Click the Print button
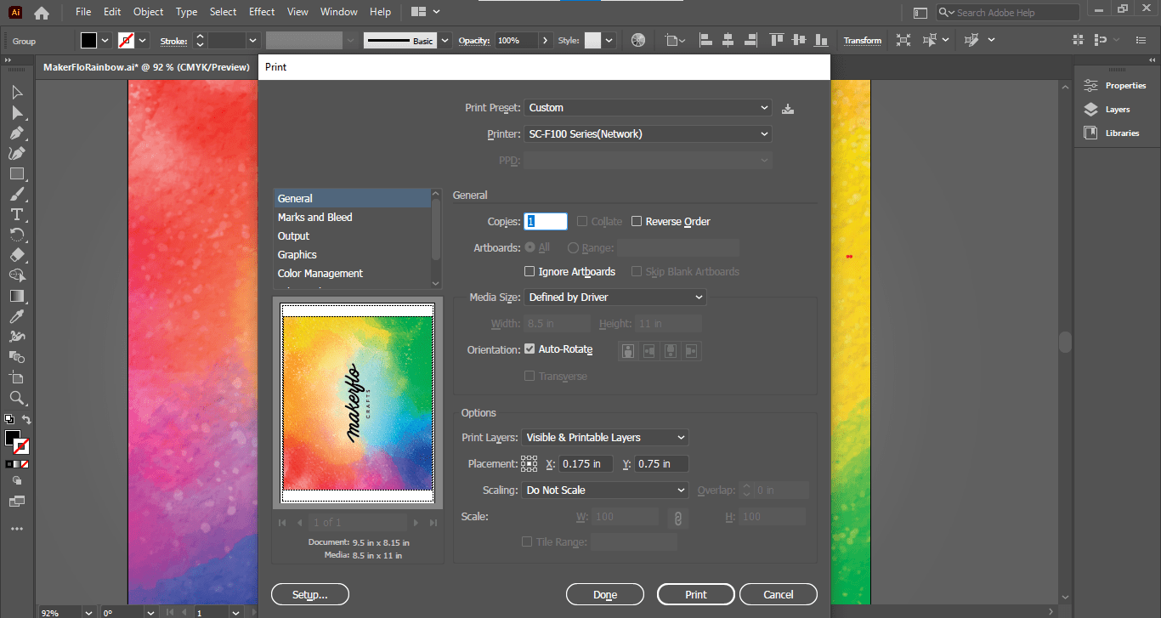The image size is (1161, 618). click(695, 594)
